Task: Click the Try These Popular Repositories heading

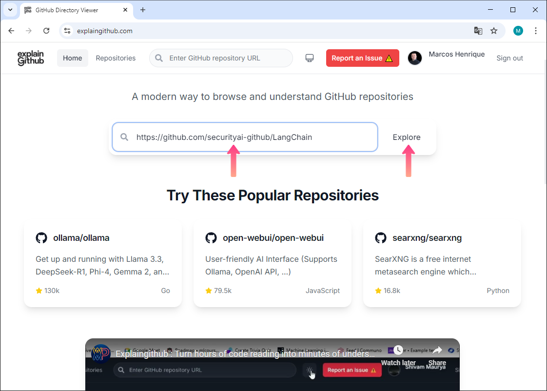Action: (273, 195)
